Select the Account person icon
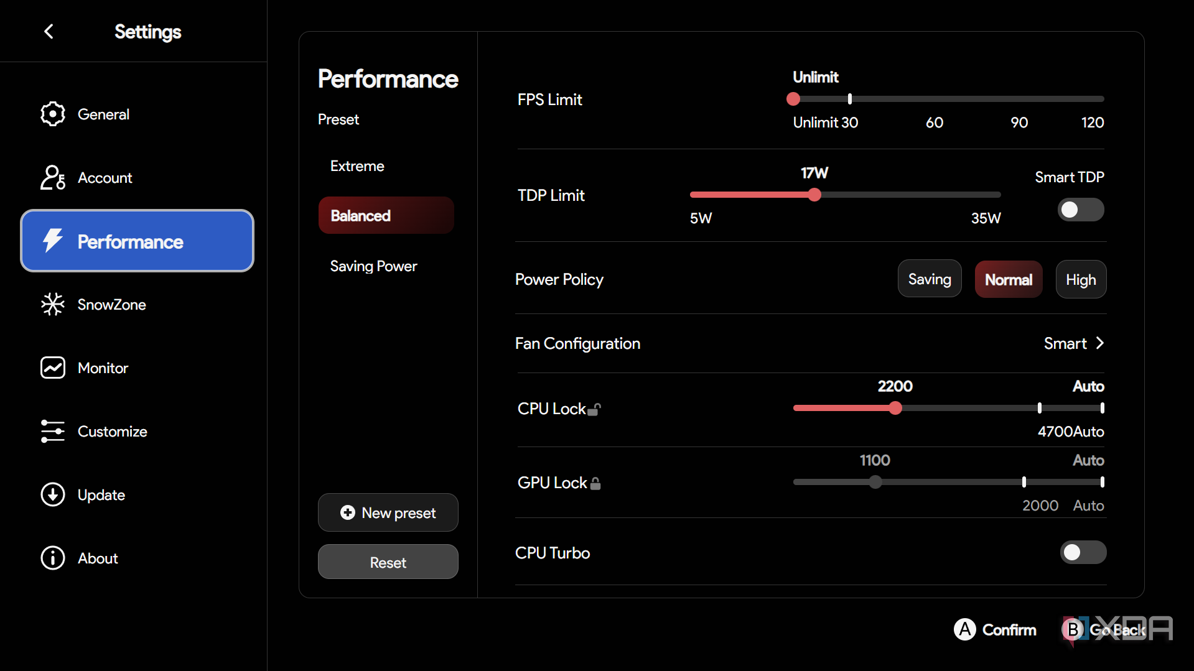This screenshot has width=1194, height=671. click(53, 177)
